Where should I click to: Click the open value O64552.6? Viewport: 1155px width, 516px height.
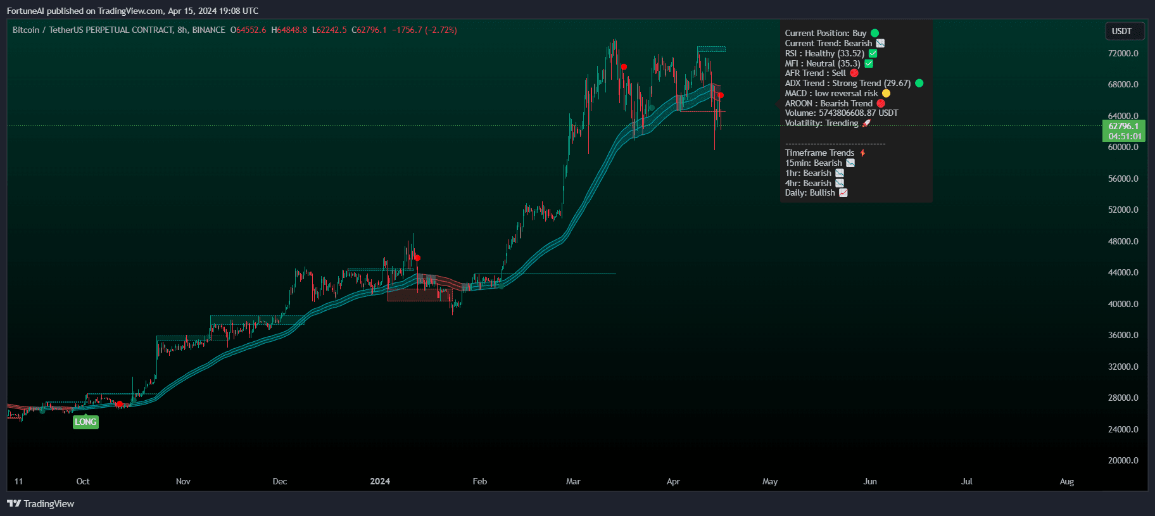(x=248, y=30)
